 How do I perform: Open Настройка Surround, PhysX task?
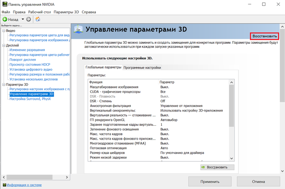30,99
